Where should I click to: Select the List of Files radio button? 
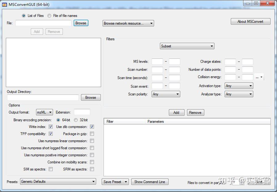(x=24, y=16)
